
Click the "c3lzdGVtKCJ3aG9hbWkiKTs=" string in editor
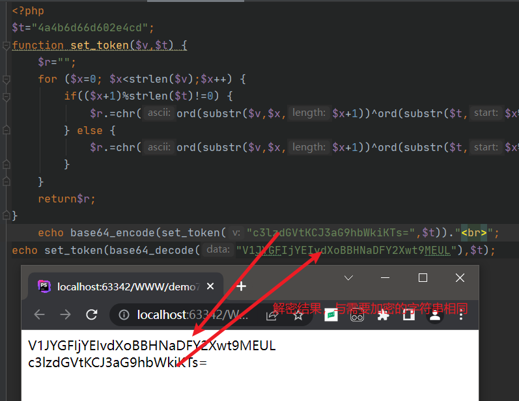(331, 232)
